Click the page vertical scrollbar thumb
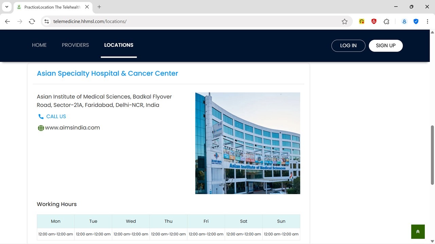 click(432, 155)
